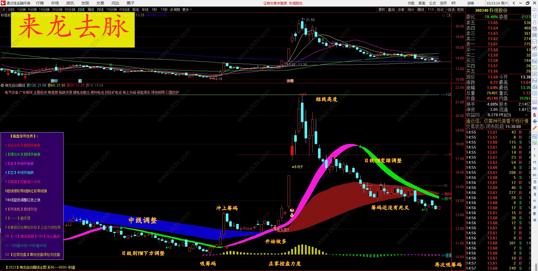This screenshot has height=271, width=538.
Task: Click the RSI indicator sidebar icon
Action: click(535, 108)
